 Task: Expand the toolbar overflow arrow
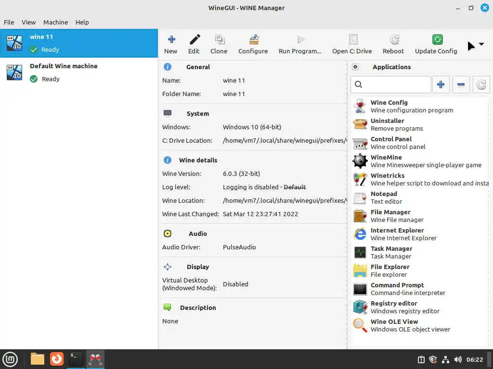pos(481,44)
